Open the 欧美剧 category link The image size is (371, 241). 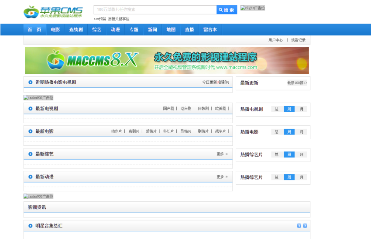(220, 108)
